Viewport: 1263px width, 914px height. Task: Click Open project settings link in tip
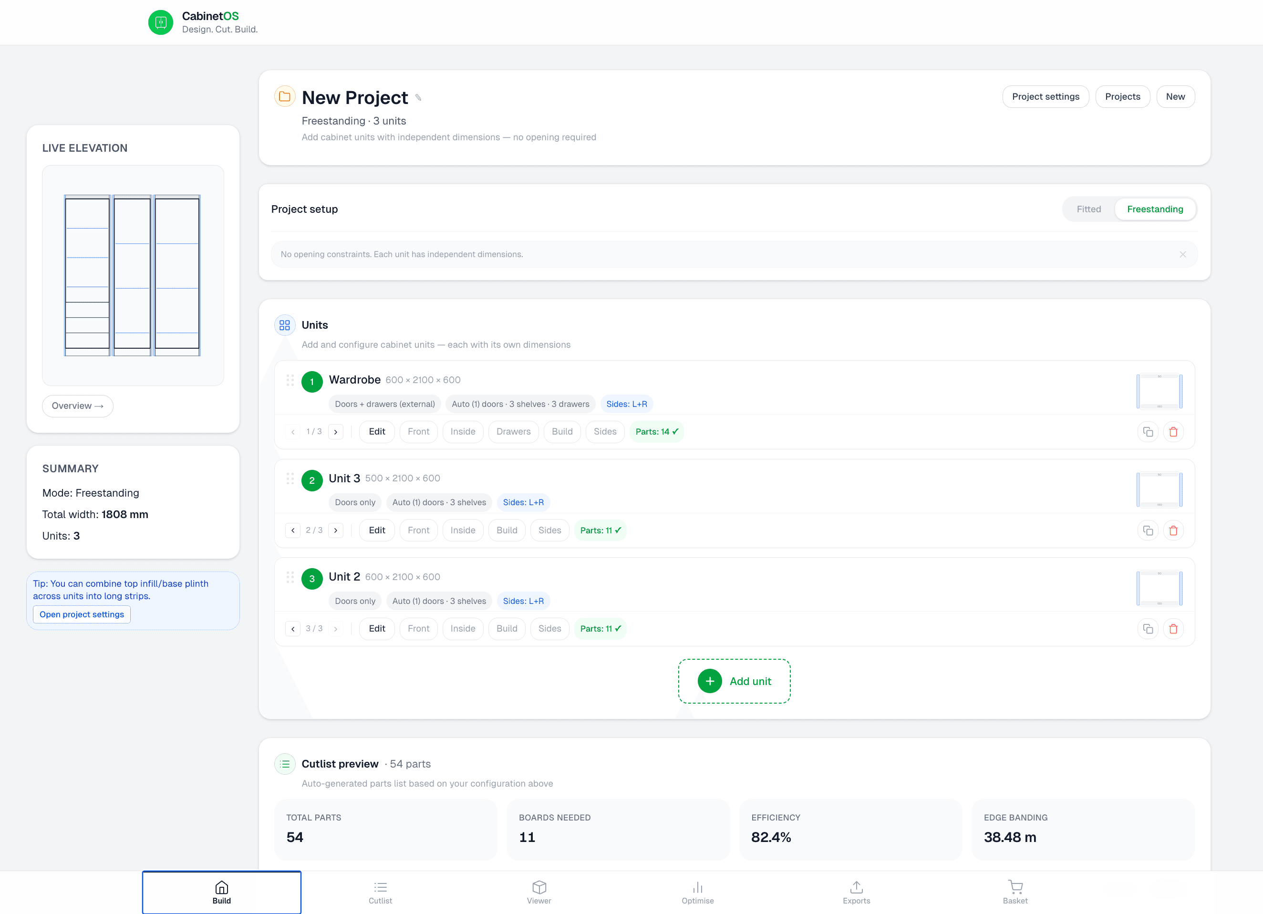tap(82, 614)
